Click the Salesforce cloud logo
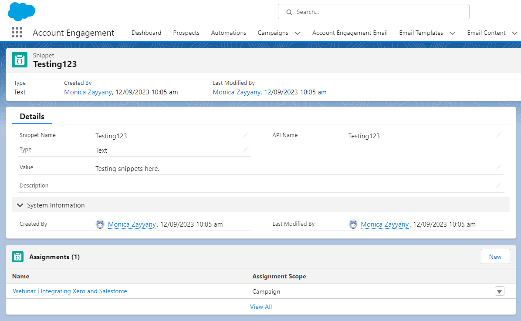The image size is (521, 321). (x=21, y=11)
